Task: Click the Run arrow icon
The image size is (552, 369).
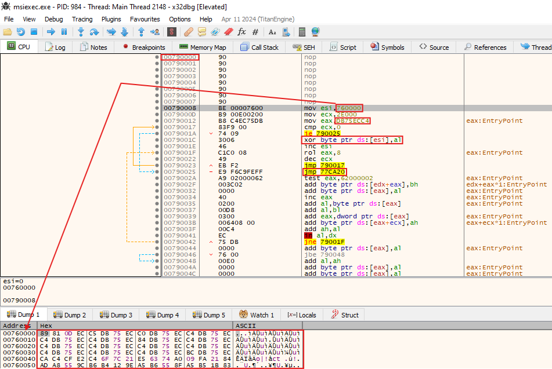Action: [51, 32]
